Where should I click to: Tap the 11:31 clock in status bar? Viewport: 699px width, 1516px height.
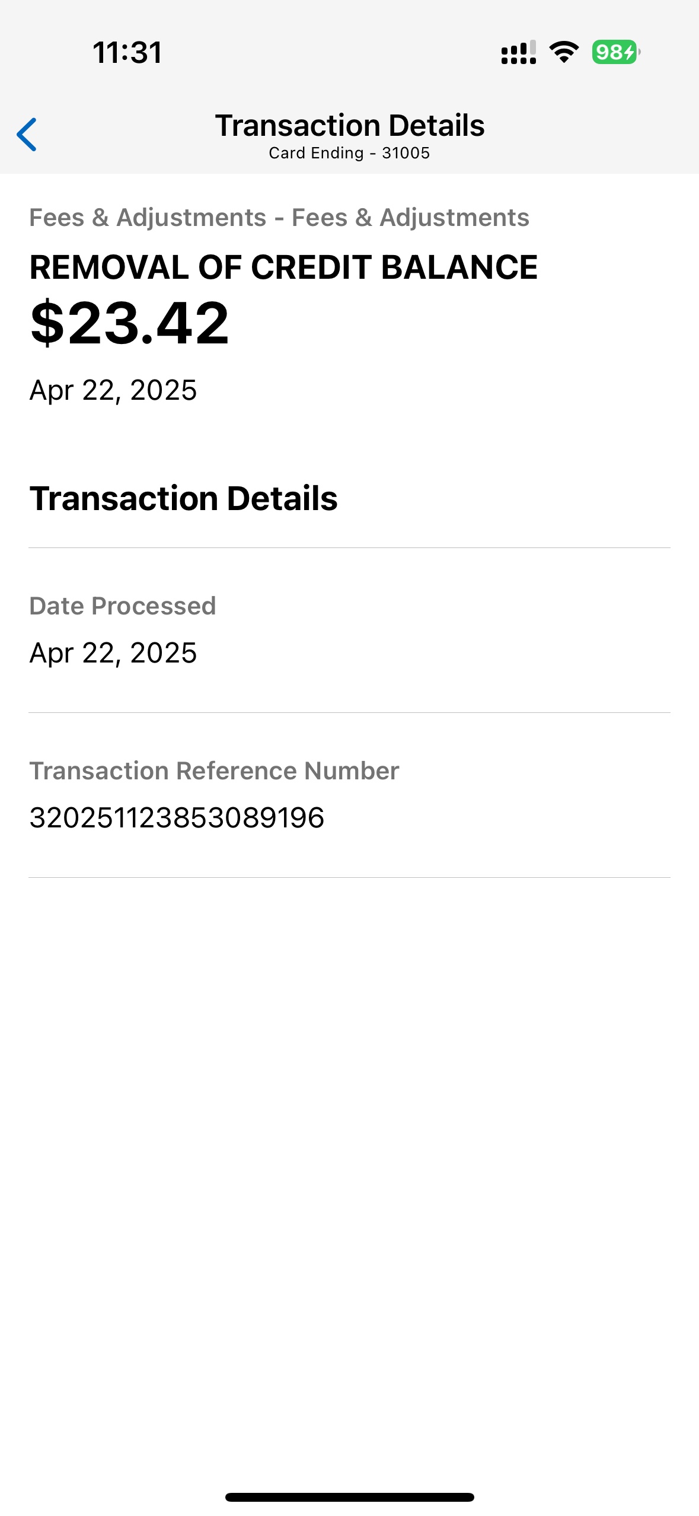(127, 52)
